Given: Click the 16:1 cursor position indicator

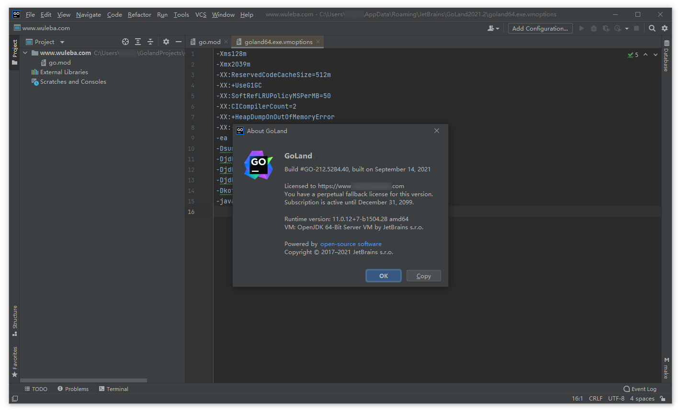Looking at the screenshot, I should click(x=577, y=399).
